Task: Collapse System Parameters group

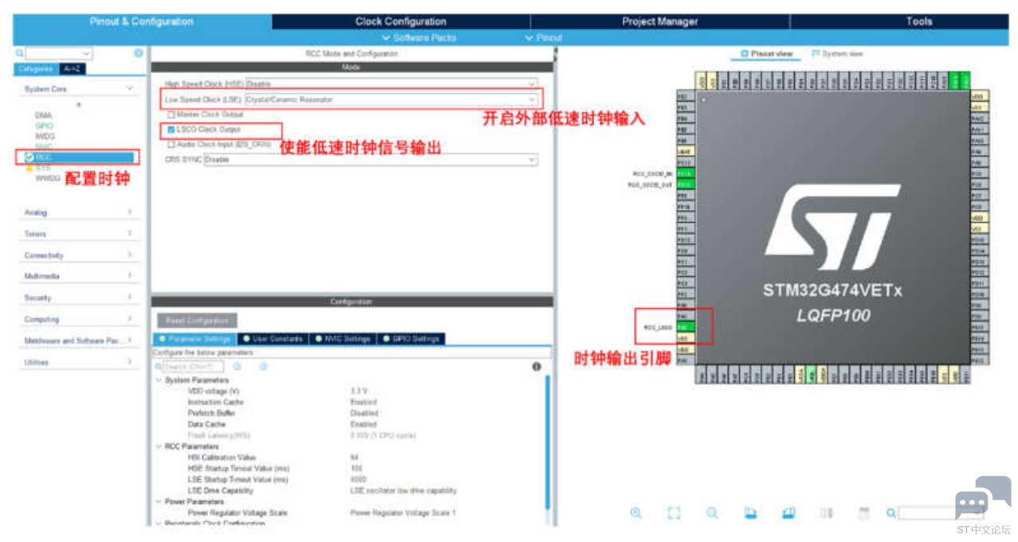Action: click(x=158, y=380)
